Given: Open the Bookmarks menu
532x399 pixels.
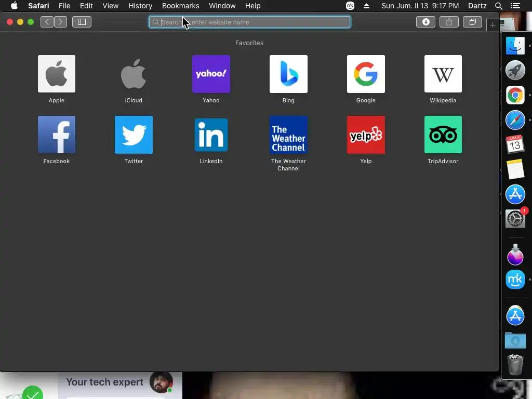Looking at the screenshot, I should (180, 6).
